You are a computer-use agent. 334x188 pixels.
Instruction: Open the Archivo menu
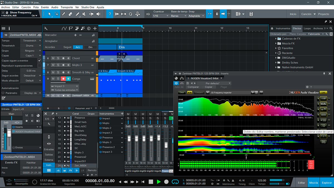6,7
